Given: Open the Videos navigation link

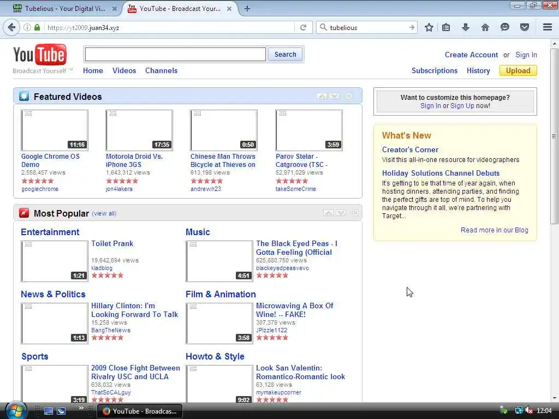Looking at the screenshot, I should [124, 70].
